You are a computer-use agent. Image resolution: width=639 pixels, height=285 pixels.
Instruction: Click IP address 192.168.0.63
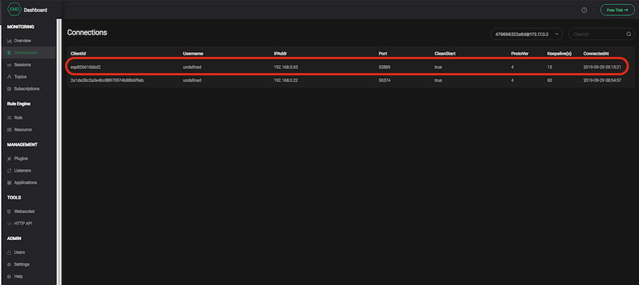pyautogui.click(x=286, y=67)
